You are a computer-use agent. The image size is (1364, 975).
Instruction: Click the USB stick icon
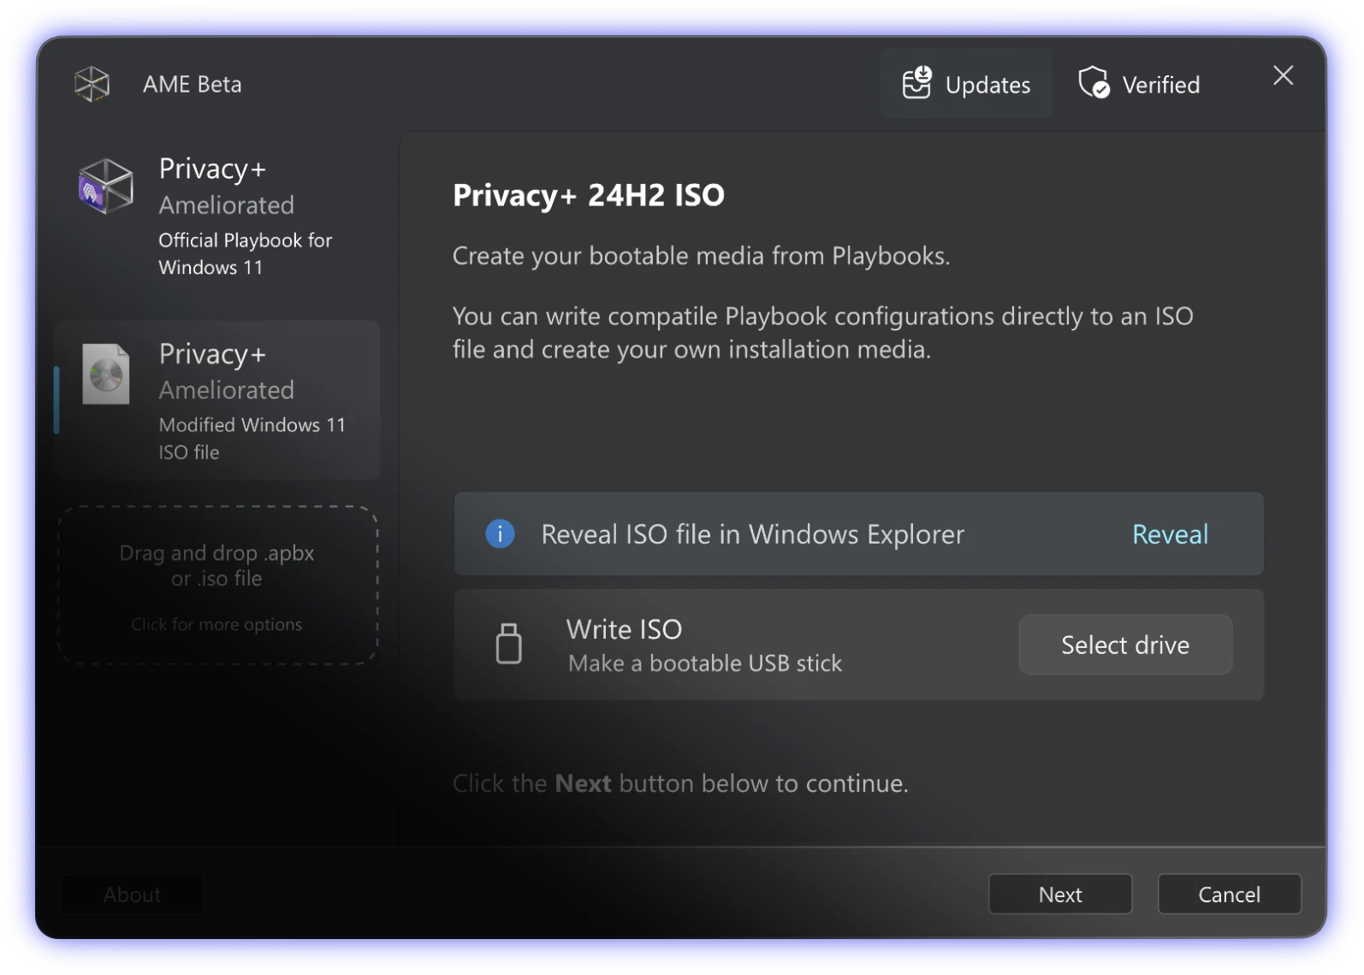(509, 644)
